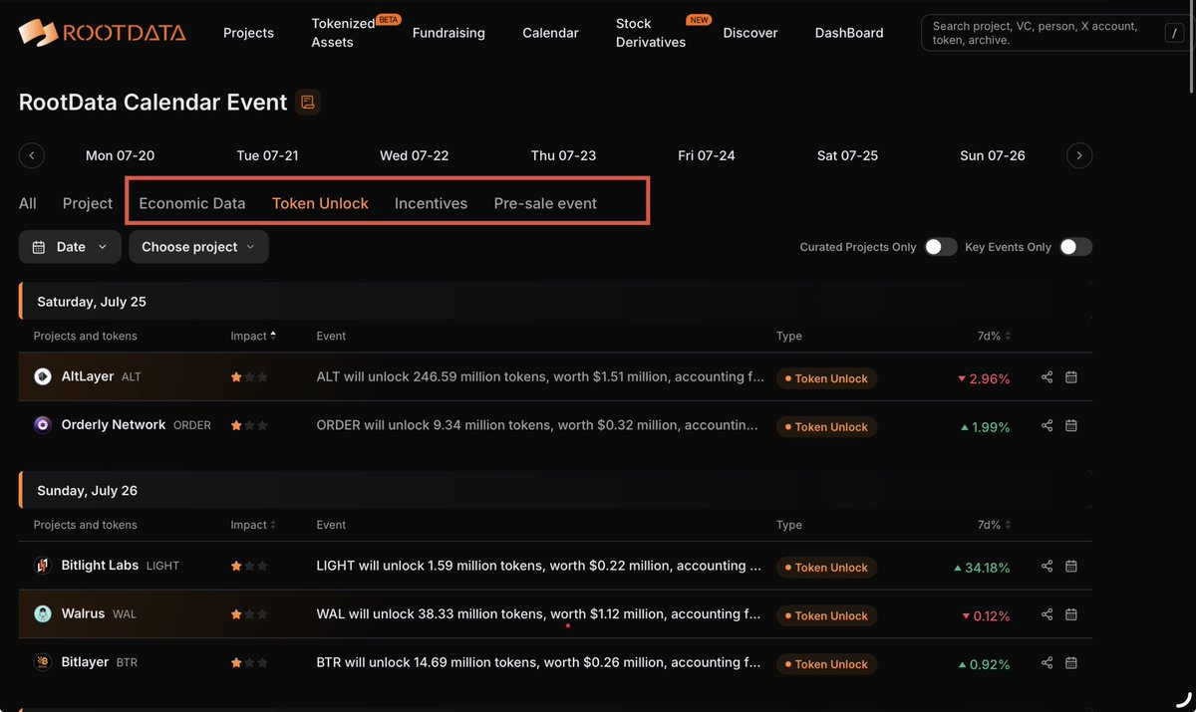The image size is (1196, 712).
Task: Open the Fundraising nav menu
Action: 448,33
